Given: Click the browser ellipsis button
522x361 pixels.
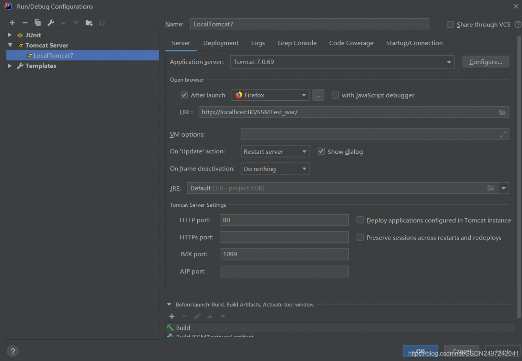Looking at the screenshot, I should pos(319,95).
